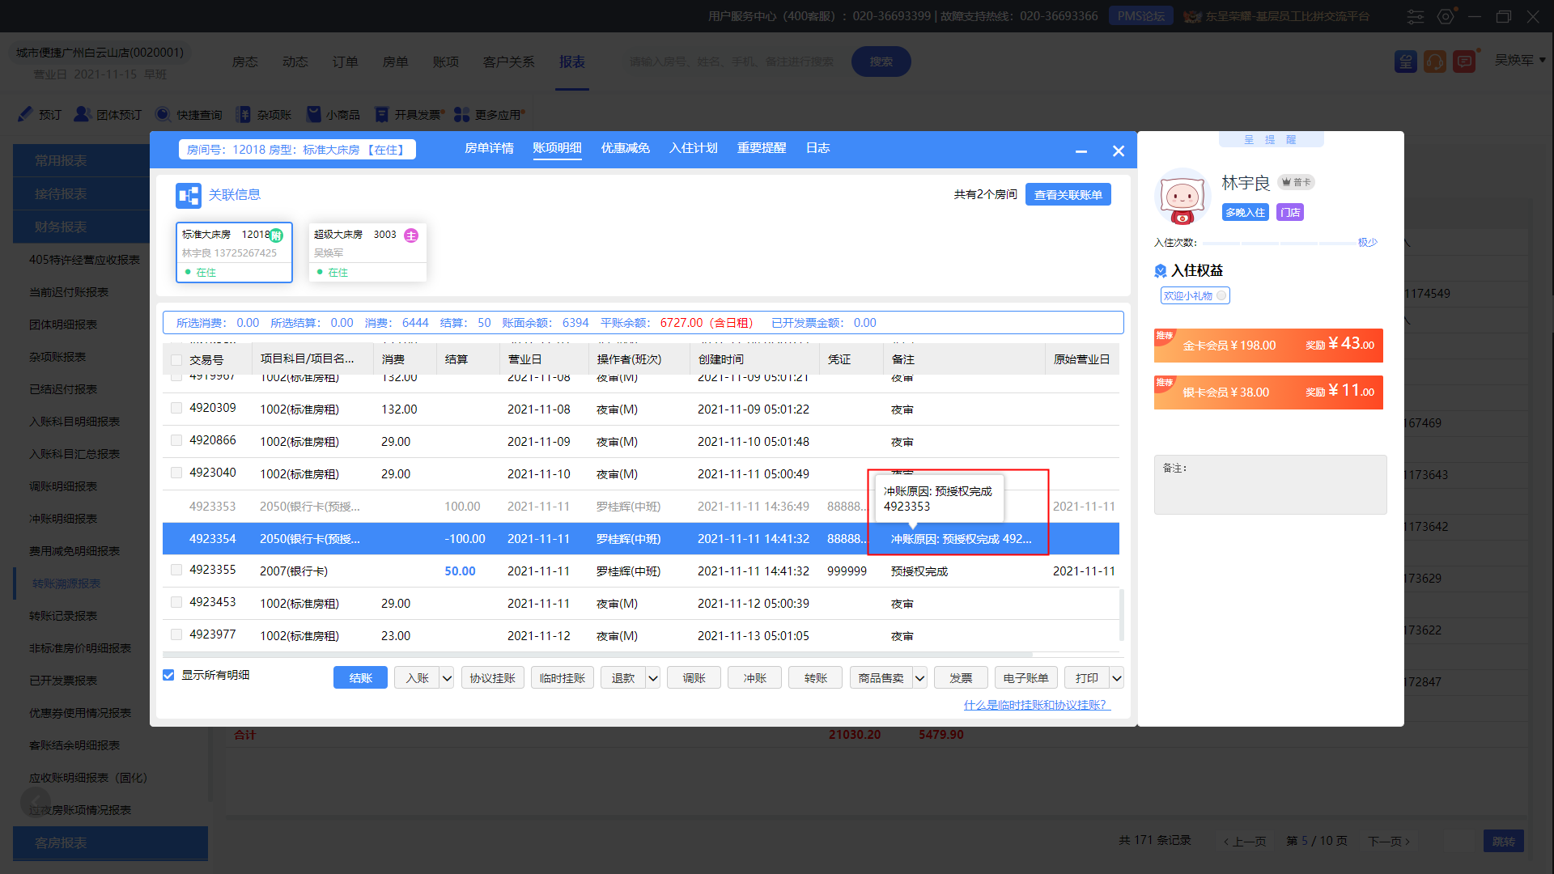Open the 杂项账 ledger icon
Image resolution: width=1554 pixels, height=874 pixels.
click(x=243, y=114)
